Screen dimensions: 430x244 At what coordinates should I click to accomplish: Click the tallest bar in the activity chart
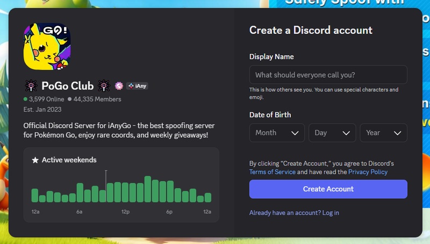tap(148, 189)
